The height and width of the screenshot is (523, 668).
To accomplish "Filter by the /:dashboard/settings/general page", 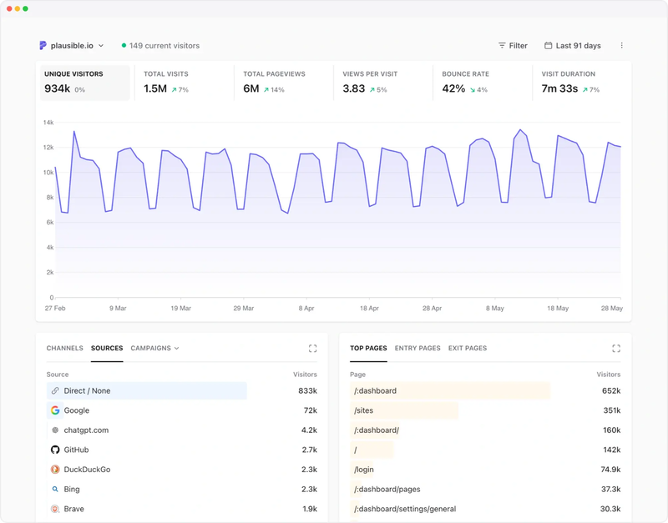I will tap(405, 509).
